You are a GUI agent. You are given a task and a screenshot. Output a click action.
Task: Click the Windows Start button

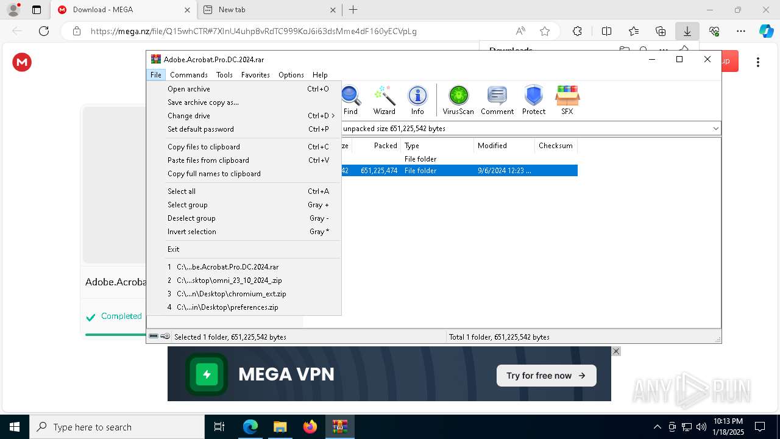[x=15, y=427]
